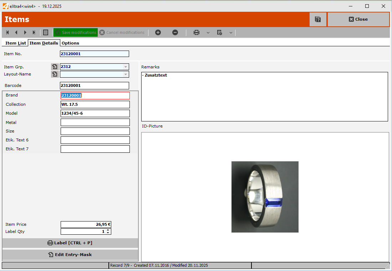Increase the Label Qty stepper
The image size is (392, 271).
[108, 230]
